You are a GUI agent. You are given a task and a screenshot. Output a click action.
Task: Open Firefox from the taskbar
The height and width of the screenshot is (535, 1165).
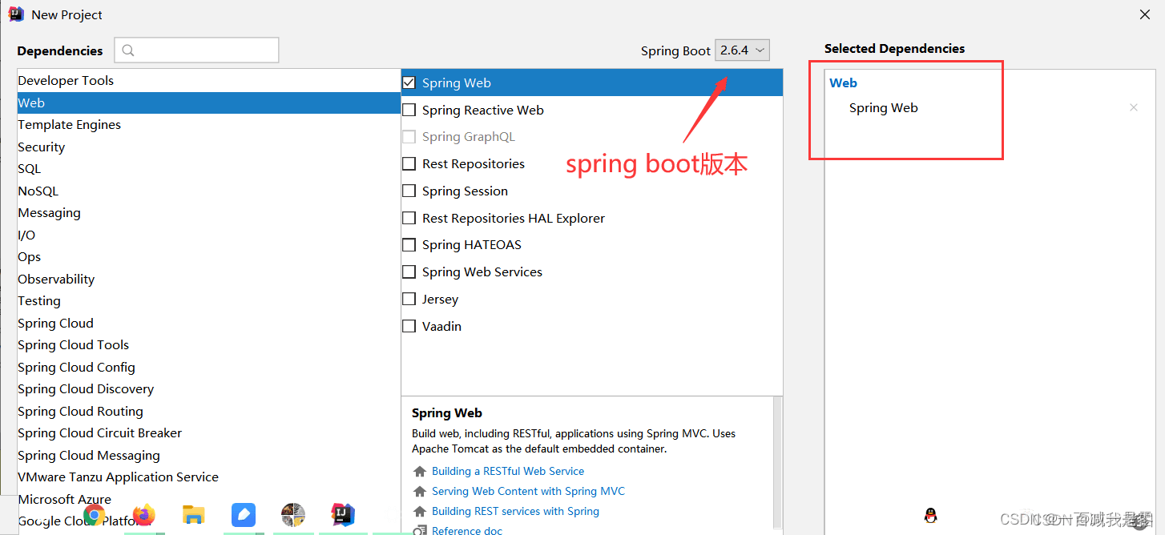tap(143, 514)
